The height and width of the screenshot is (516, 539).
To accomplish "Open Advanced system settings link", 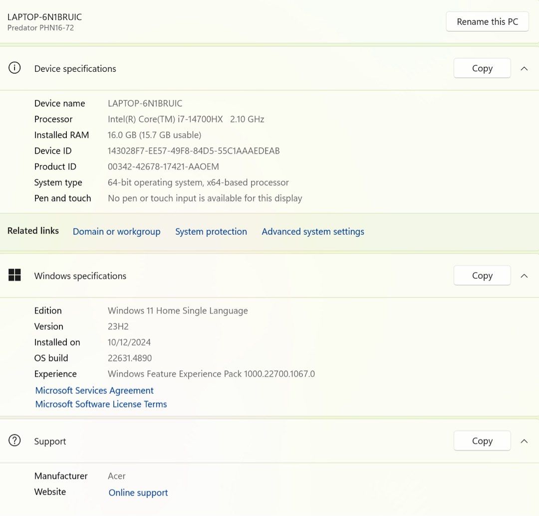I will pyautogui.click(x=313, y=232).
